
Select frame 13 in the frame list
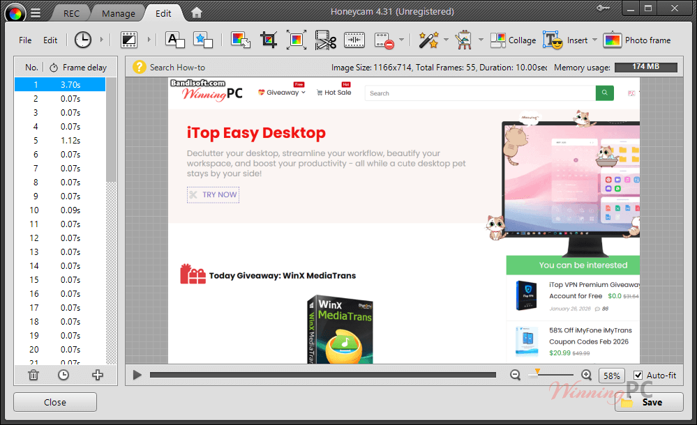(x=60, y=252)
